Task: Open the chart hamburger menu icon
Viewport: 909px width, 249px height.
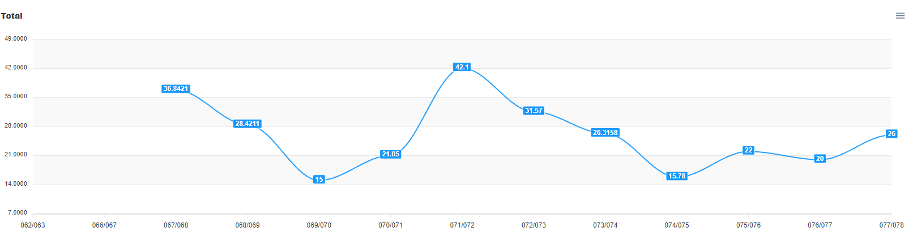Action: [x=900, y=16]
